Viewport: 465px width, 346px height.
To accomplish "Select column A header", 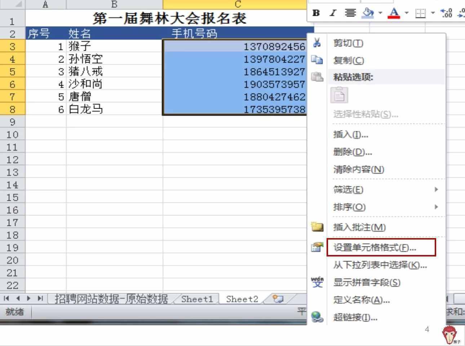I will coord(46,4).
